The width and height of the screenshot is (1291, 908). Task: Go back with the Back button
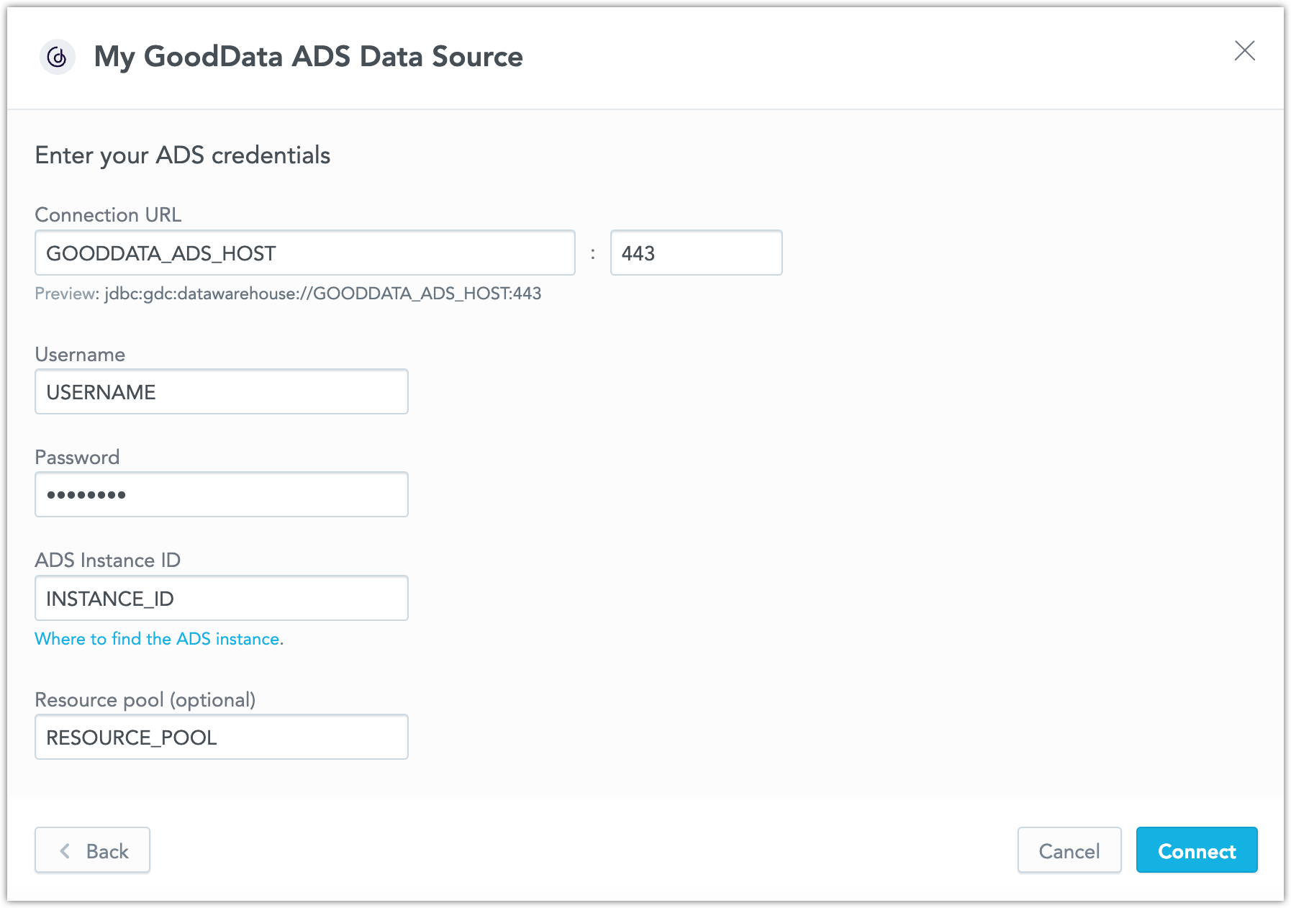coord(92,850)
